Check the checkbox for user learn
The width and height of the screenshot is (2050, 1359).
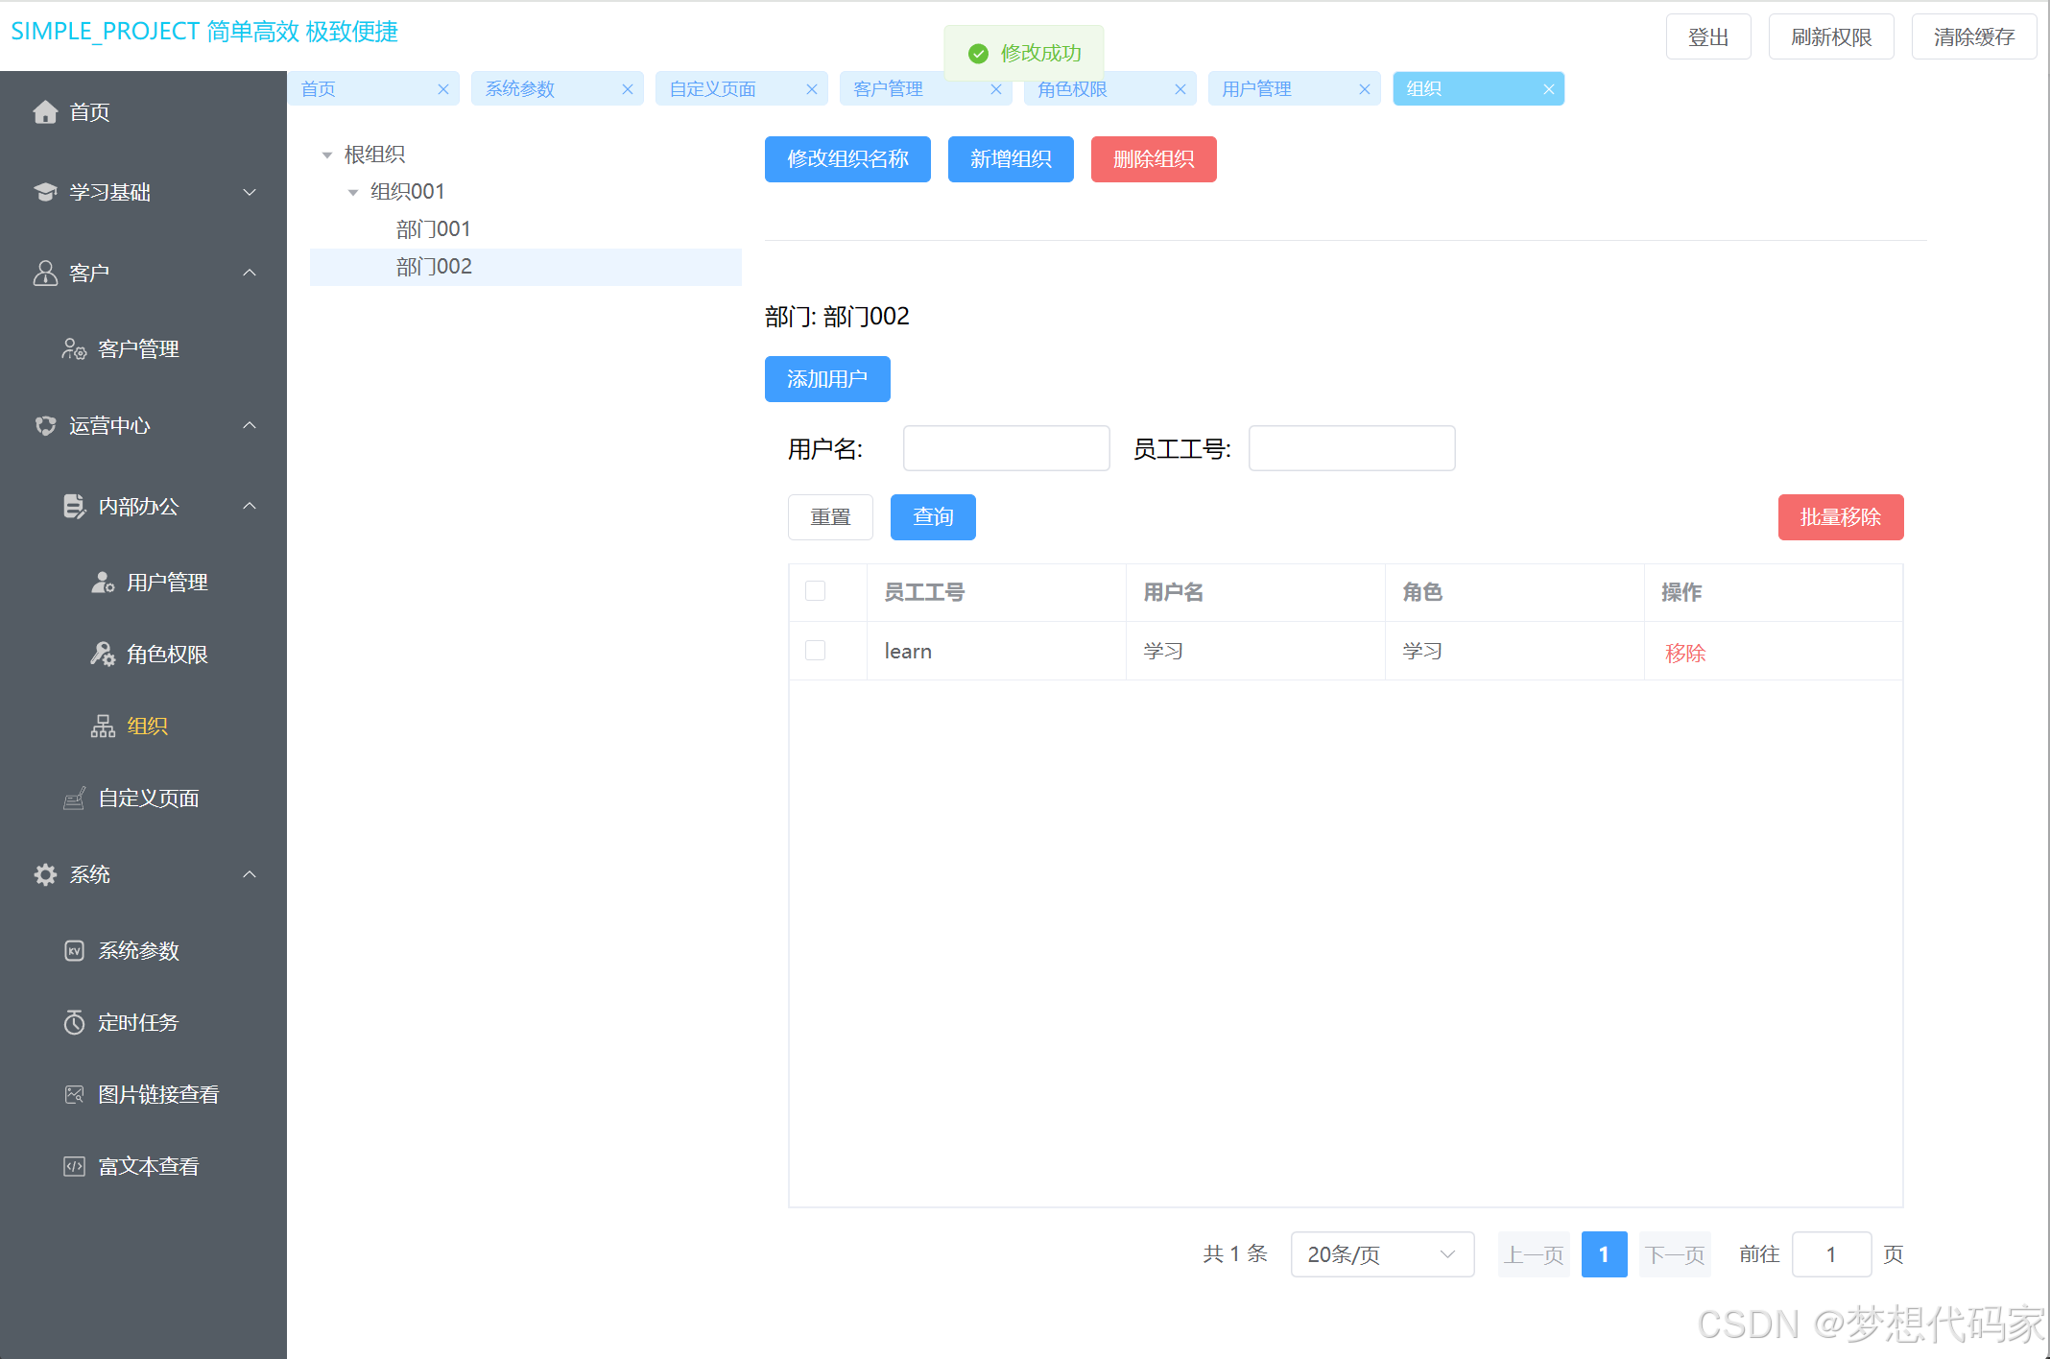[815, 650]
